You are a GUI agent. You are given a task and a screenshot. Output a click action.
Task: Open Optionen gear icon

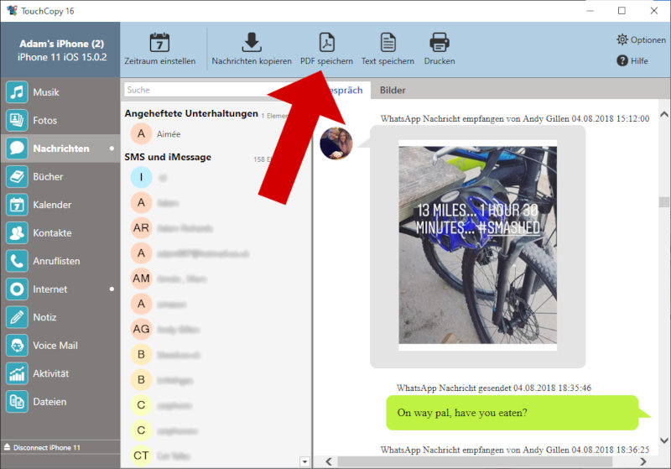pos(622,39)
